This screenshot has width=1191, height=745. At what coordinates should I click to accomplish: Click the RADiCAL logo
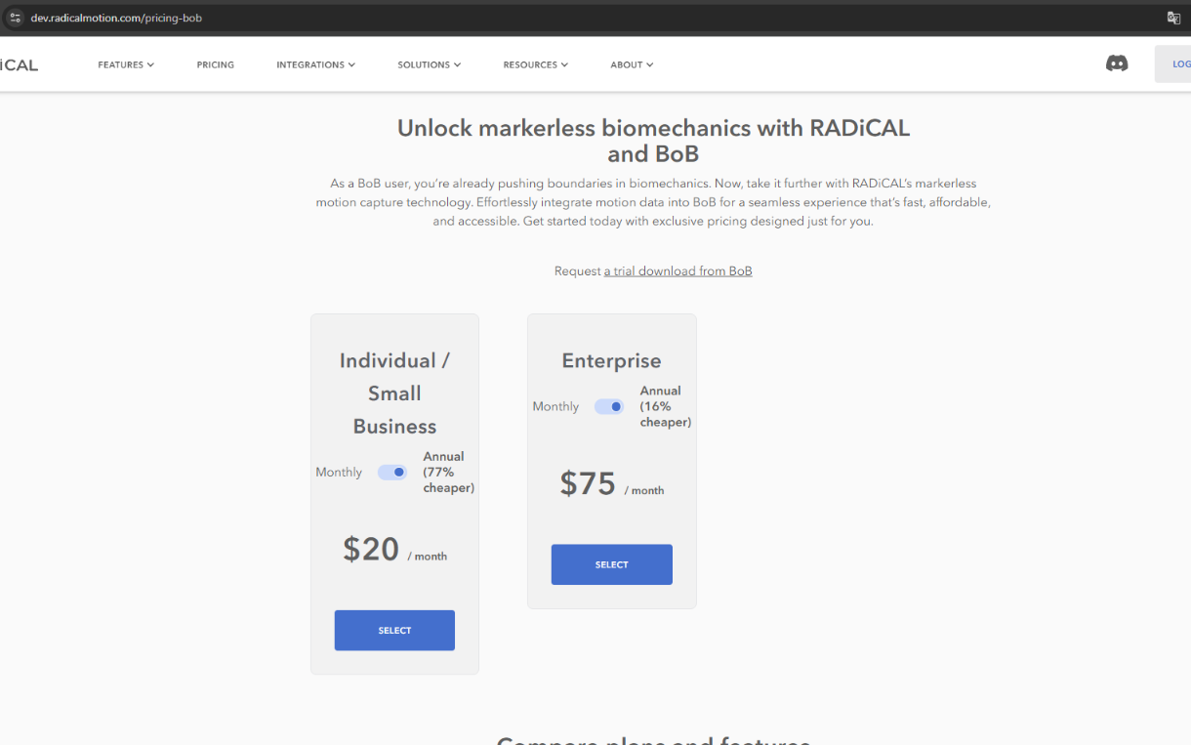19,64
